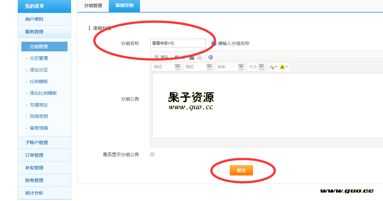The image size is (383, 201).
Task: Open 分区管理 in the sidebar
Action: coord(39,58)
